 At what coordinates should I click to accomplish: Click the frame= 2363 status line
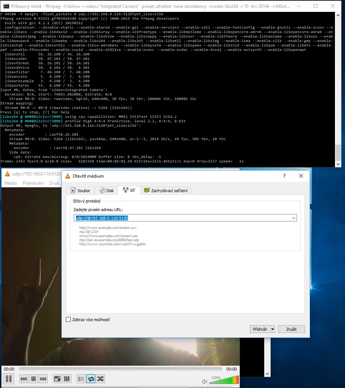(x=122, y=161)
